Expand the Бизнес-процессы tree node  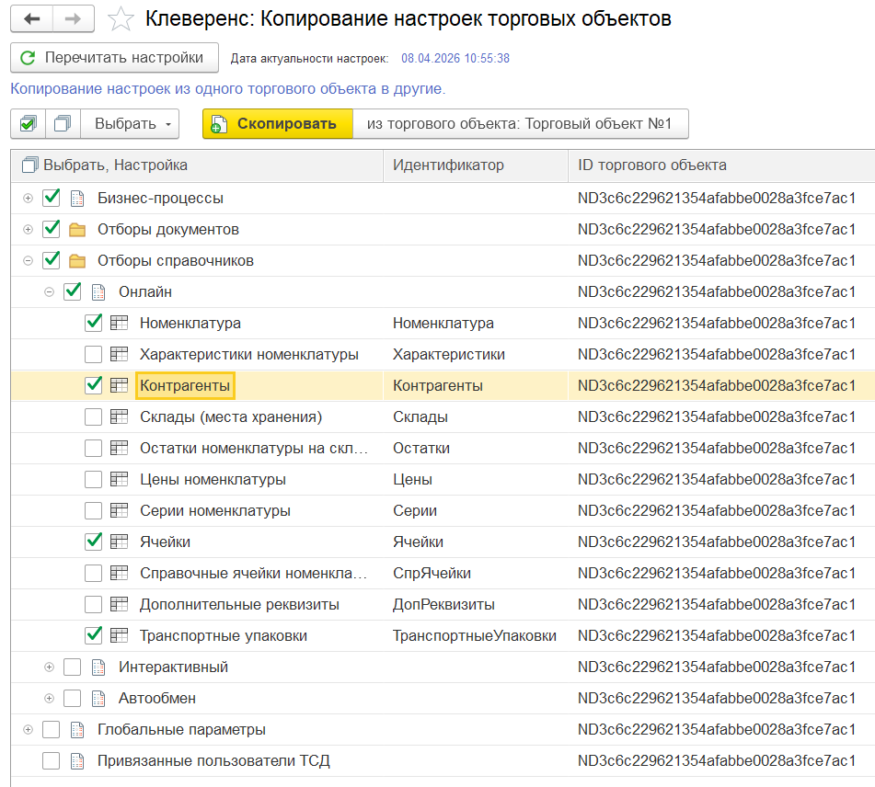28,198
